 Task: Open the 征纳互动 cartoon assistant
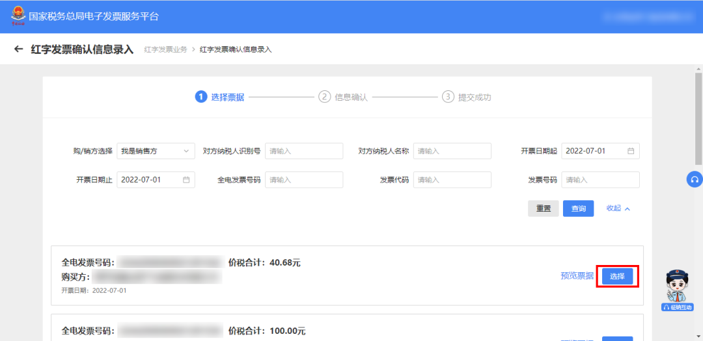point(678,290)
